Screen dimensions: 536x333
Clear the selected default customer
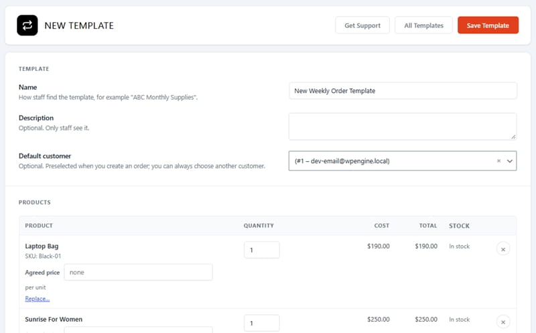point(498,161)
